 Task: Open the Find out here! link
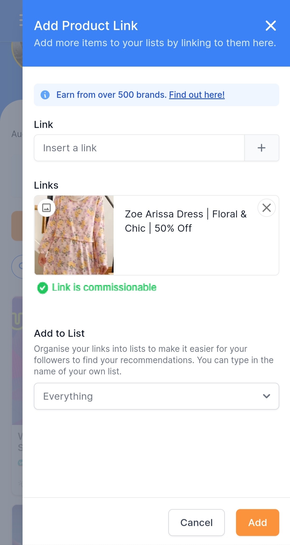click(197, 95)
